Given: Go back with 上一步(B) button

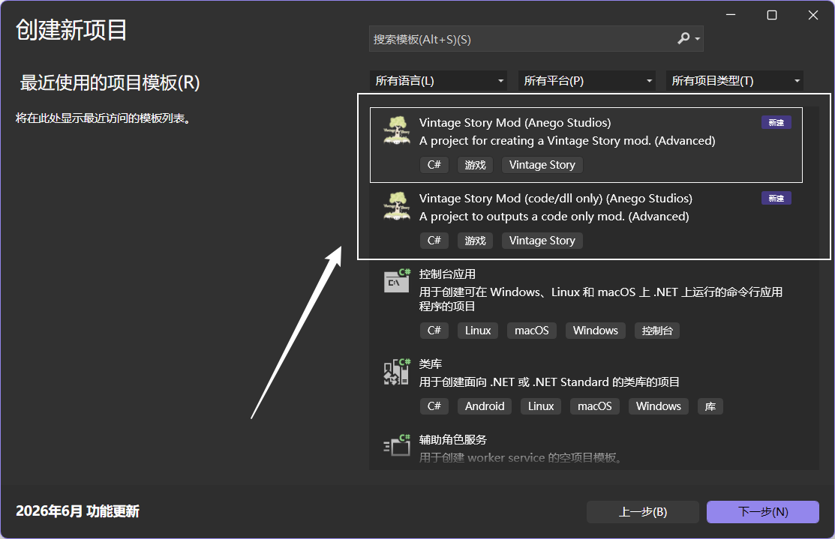Looking at the screenshot, I should [x=643, y=512].
